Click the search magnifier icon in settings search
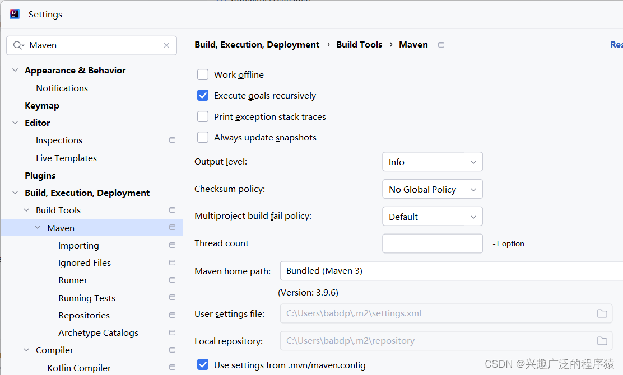 coord(18,45)
